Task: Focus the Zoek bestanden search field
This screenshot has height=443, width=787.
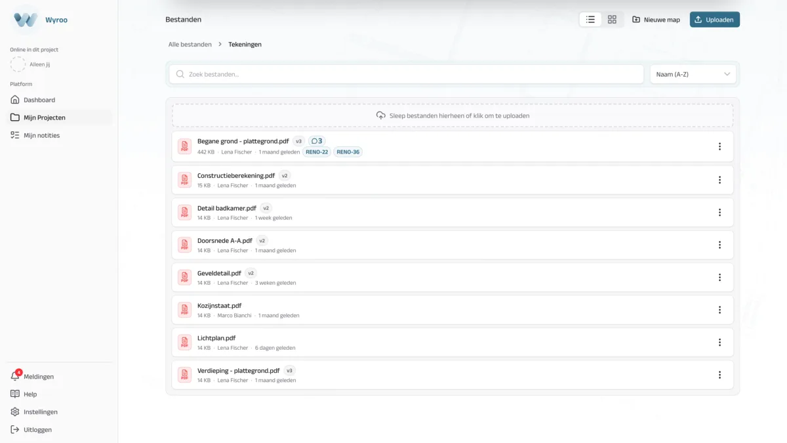Action: pos(406,74)
